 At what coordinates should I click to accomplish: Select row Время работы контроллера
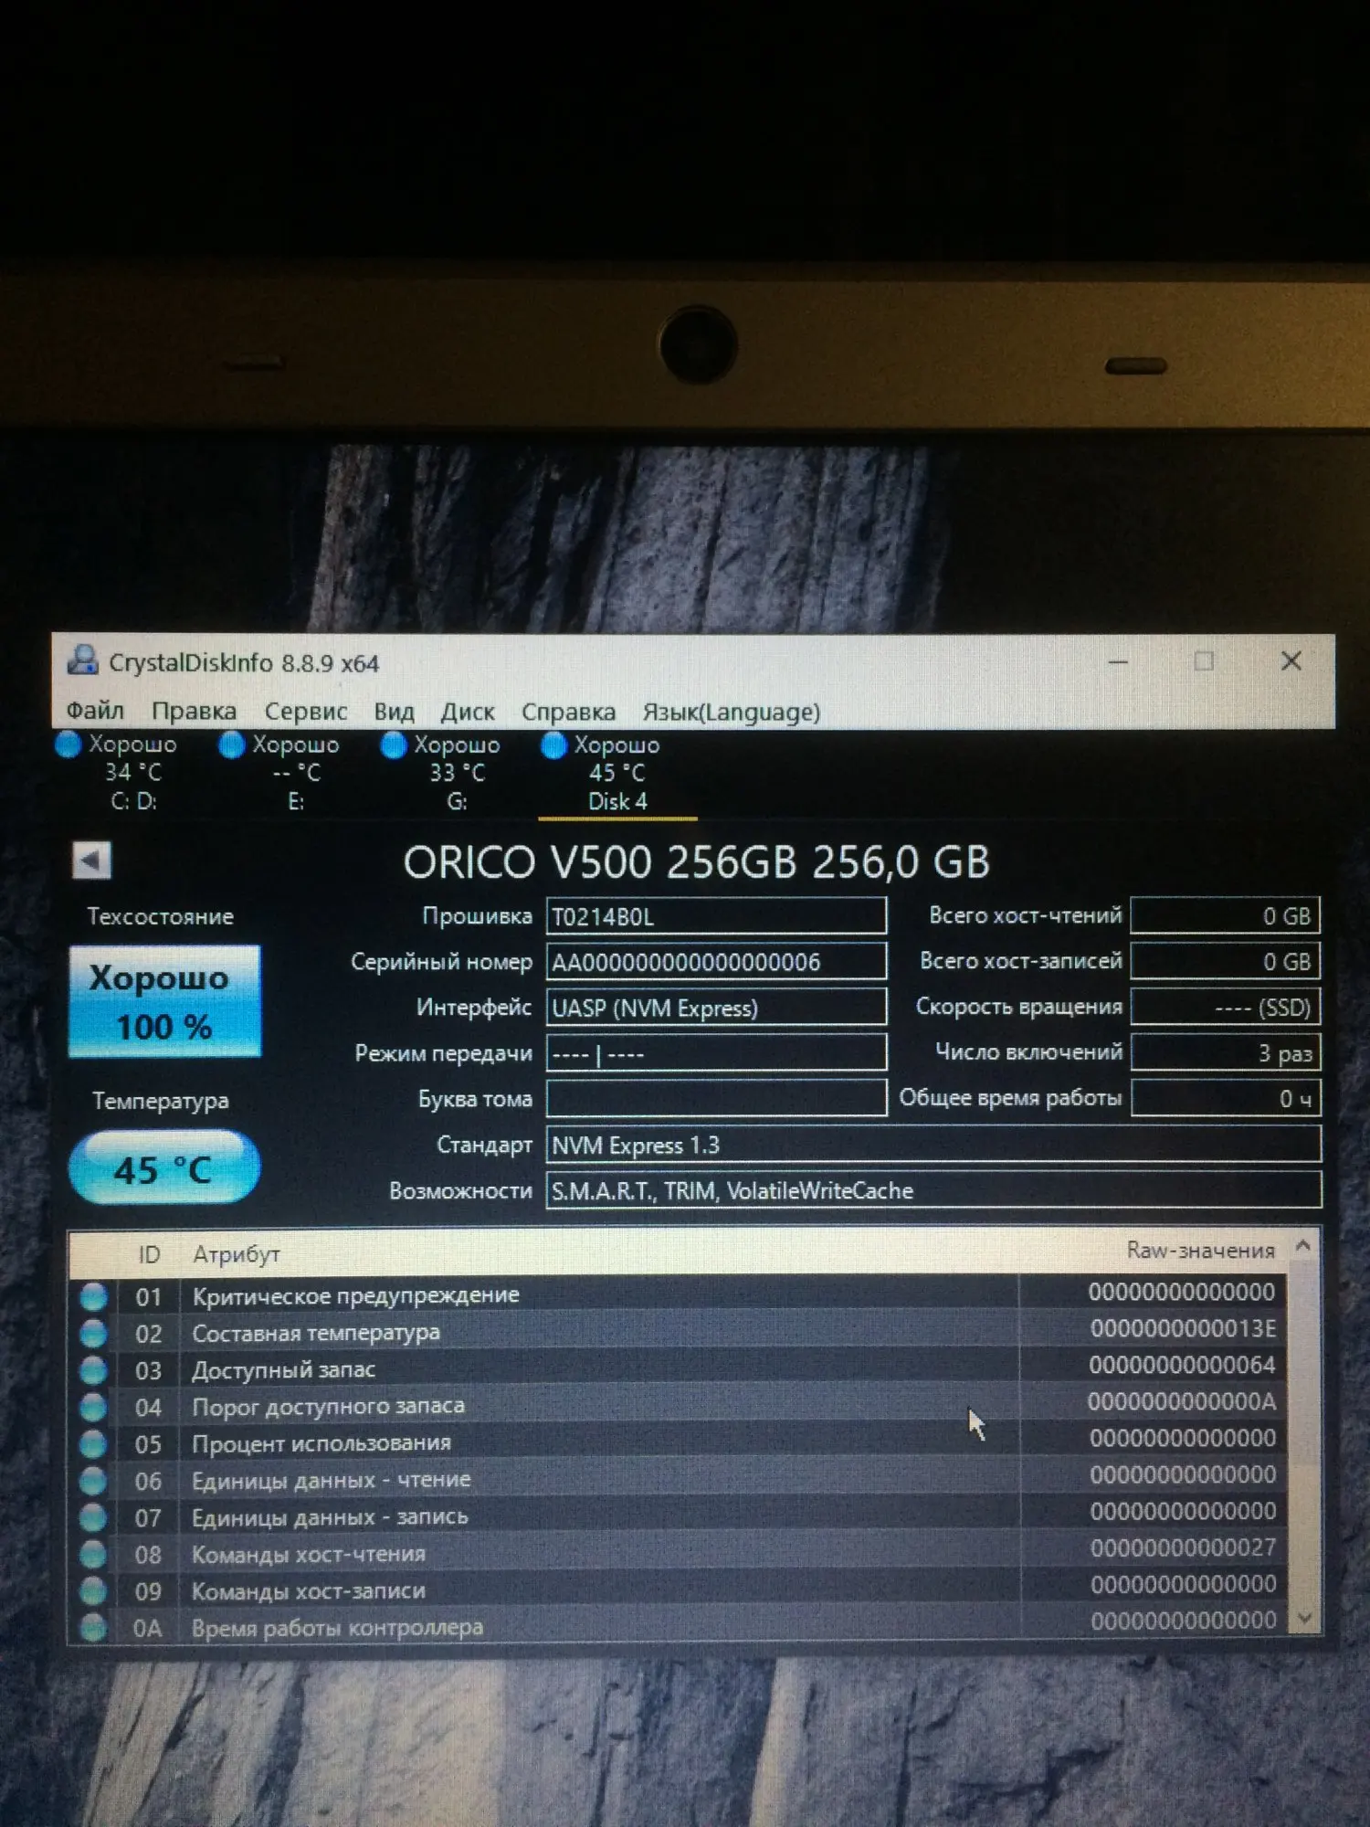click(x=680, y=1624)
